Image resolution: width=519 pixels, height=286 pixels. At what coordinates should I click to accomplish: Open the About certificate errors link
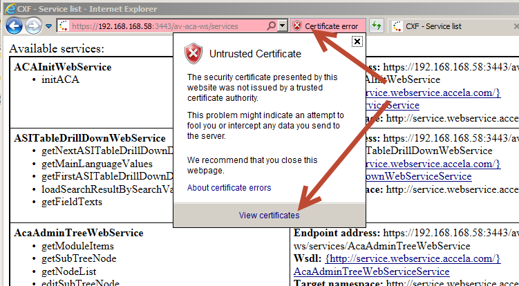click(x=229, y=188)
